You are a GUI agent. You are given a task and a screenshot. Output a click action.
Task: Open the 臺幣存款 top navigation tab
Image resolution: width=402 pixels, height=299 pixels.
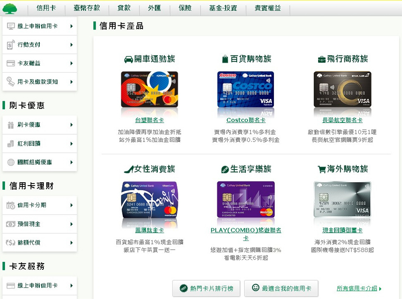pos(87,8)
